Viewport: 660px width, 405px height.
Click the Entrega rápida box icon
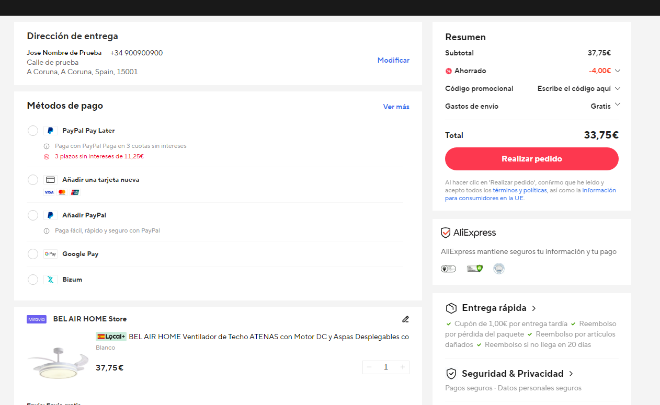point(451,308)
